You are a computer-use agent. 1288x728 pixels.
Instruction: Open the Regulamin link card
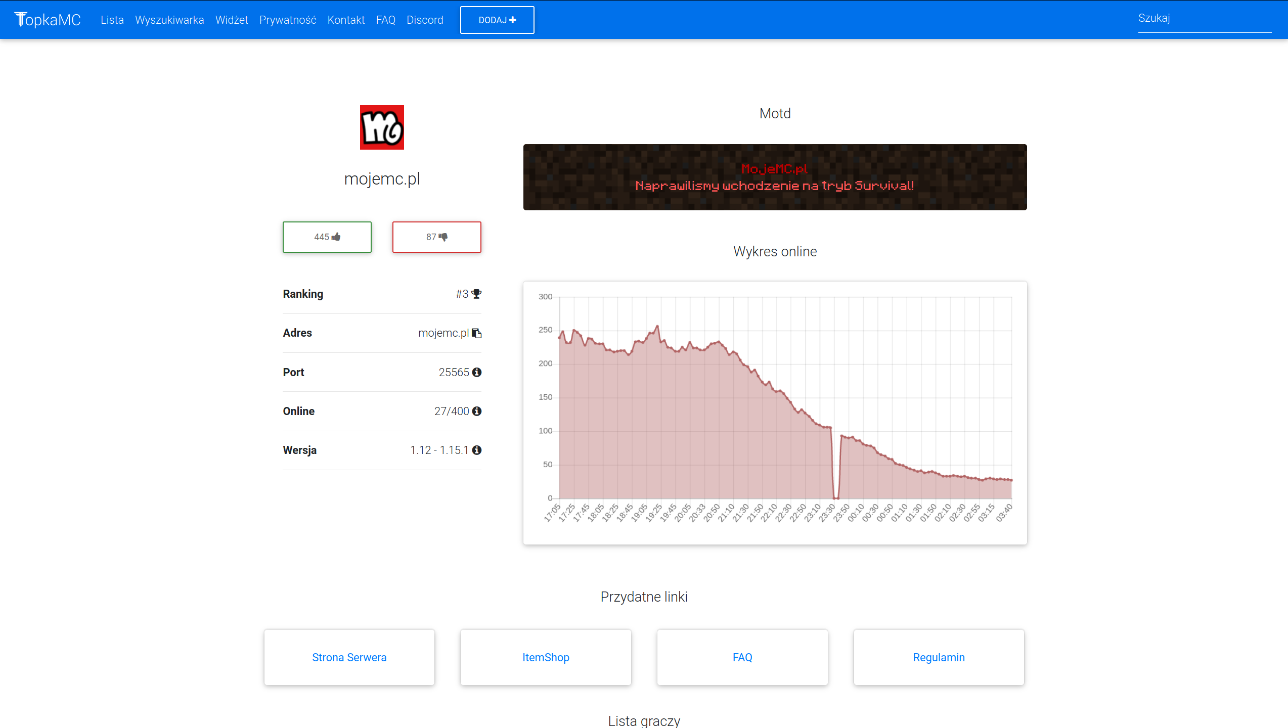939,657
